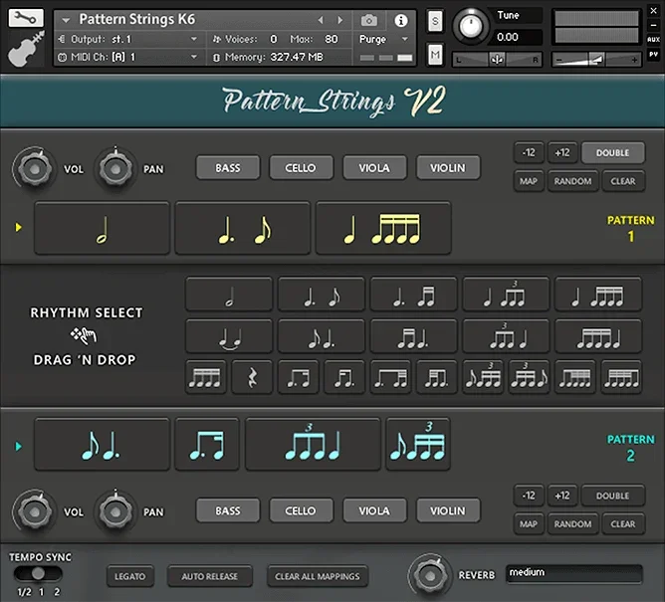This screenshot has height=602, width=665.
Task: Toggle LEGATO mode
Action: click(x=130, y=576)
